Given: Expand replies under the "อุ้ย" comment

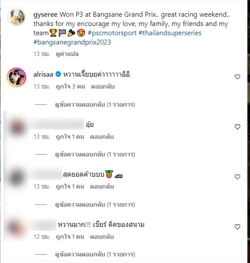Looking at the screenshot, I should pyautogui.click(x=95, y=154).
